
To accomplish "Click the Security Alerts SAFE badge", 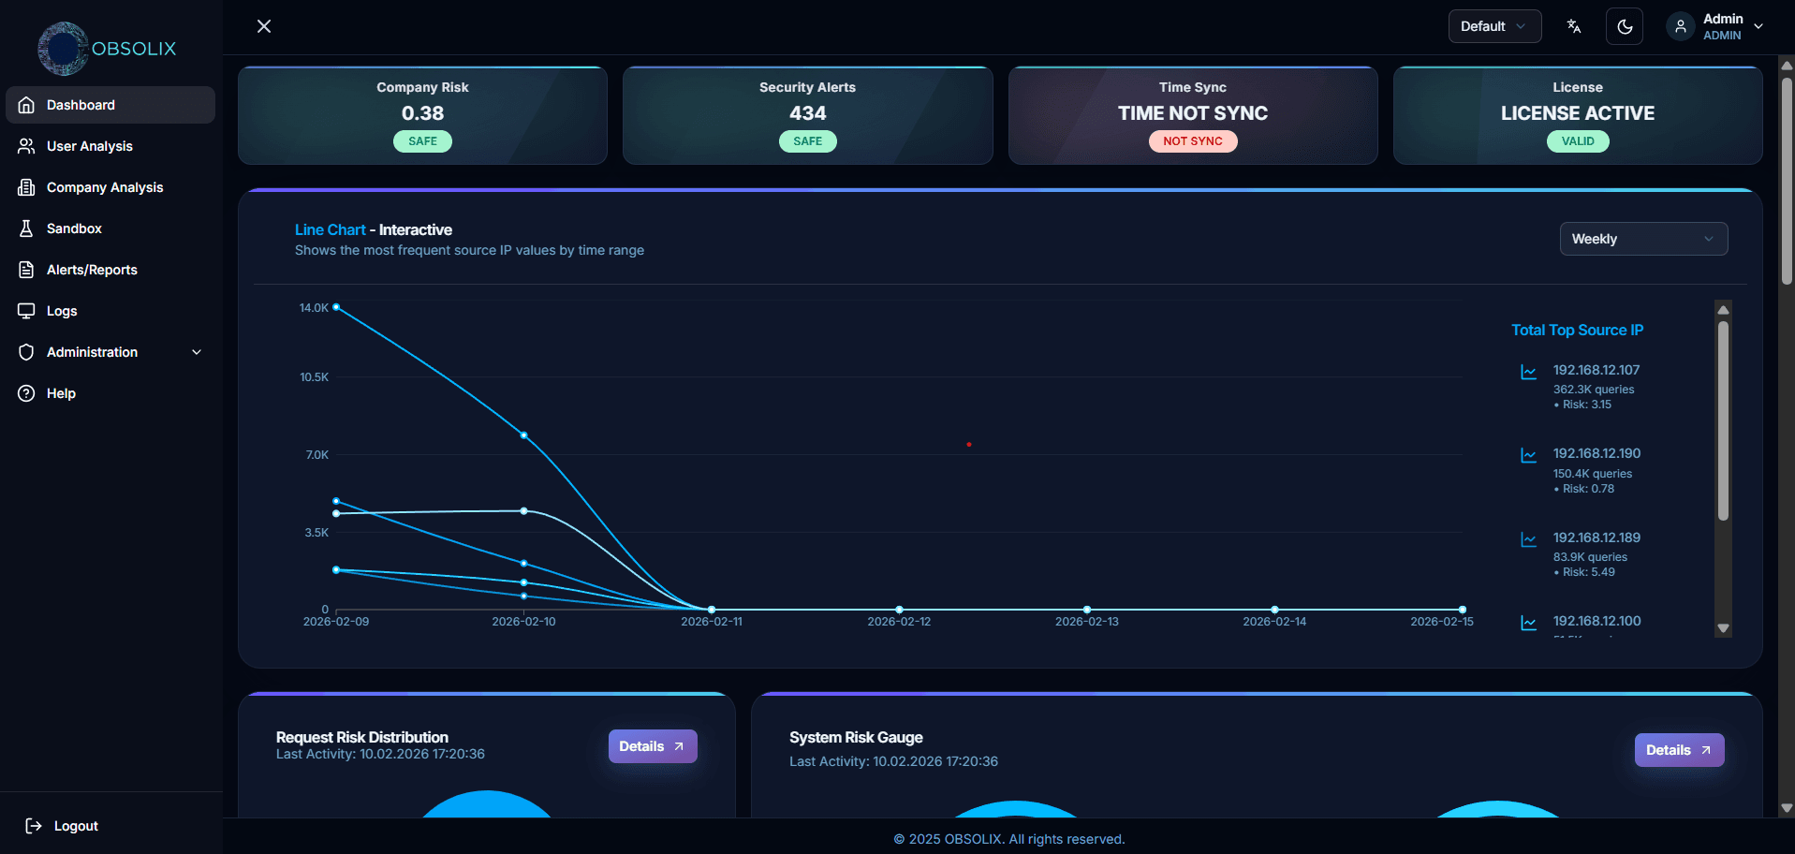I will (808, 141).
